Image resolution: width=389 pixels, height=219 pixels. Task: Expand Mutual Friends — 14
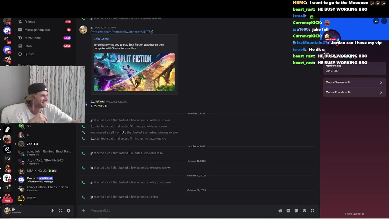(x=354, y=92)
